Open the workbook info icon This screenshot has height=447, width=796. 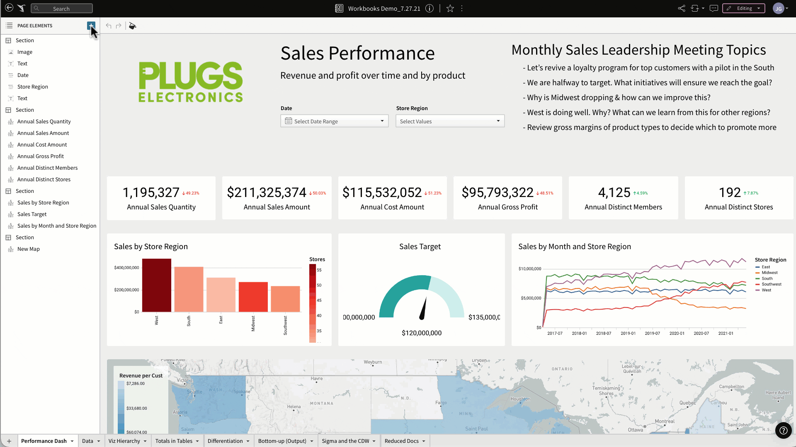[430, 8]
